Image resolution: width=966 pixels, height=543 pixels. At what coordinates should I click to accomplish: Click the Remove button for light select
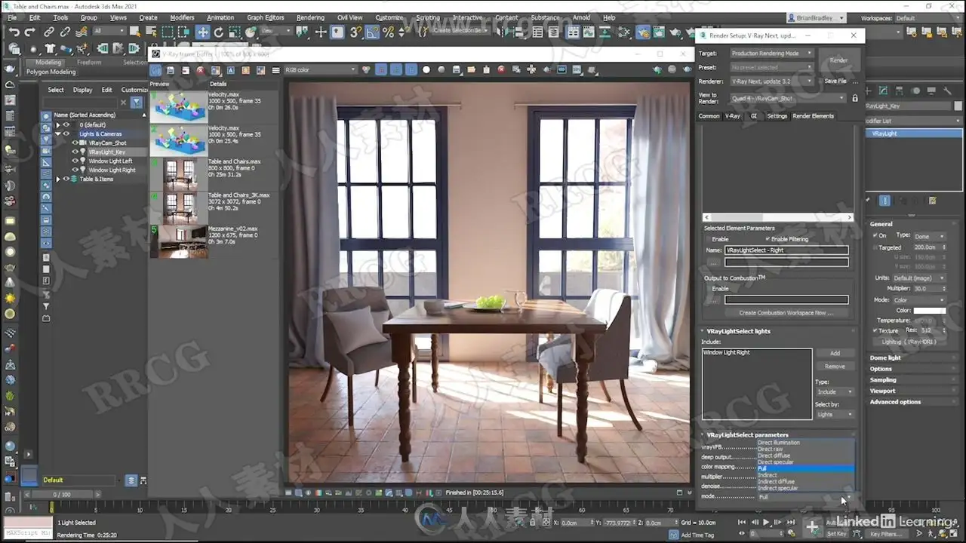[835, 367]
